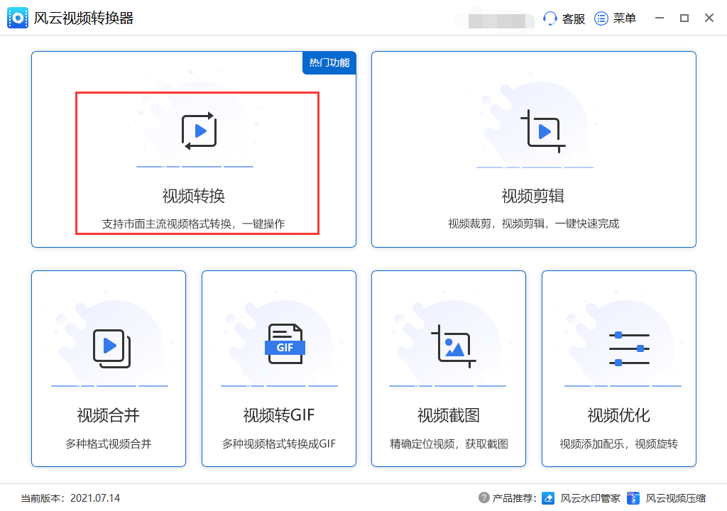
Task: Open the 菜单 menu
Action: click(x=612, y=18)
